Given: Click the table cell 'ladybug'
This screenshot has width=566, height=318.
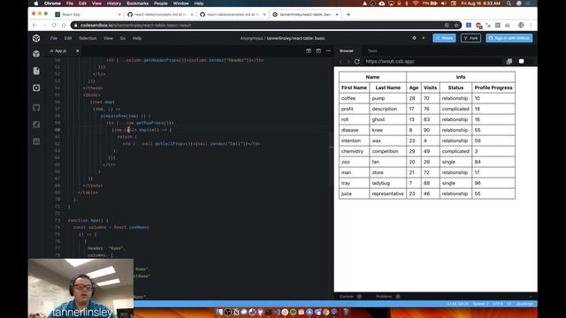Looking at the screenshot, I should click(x=387, y=183).
